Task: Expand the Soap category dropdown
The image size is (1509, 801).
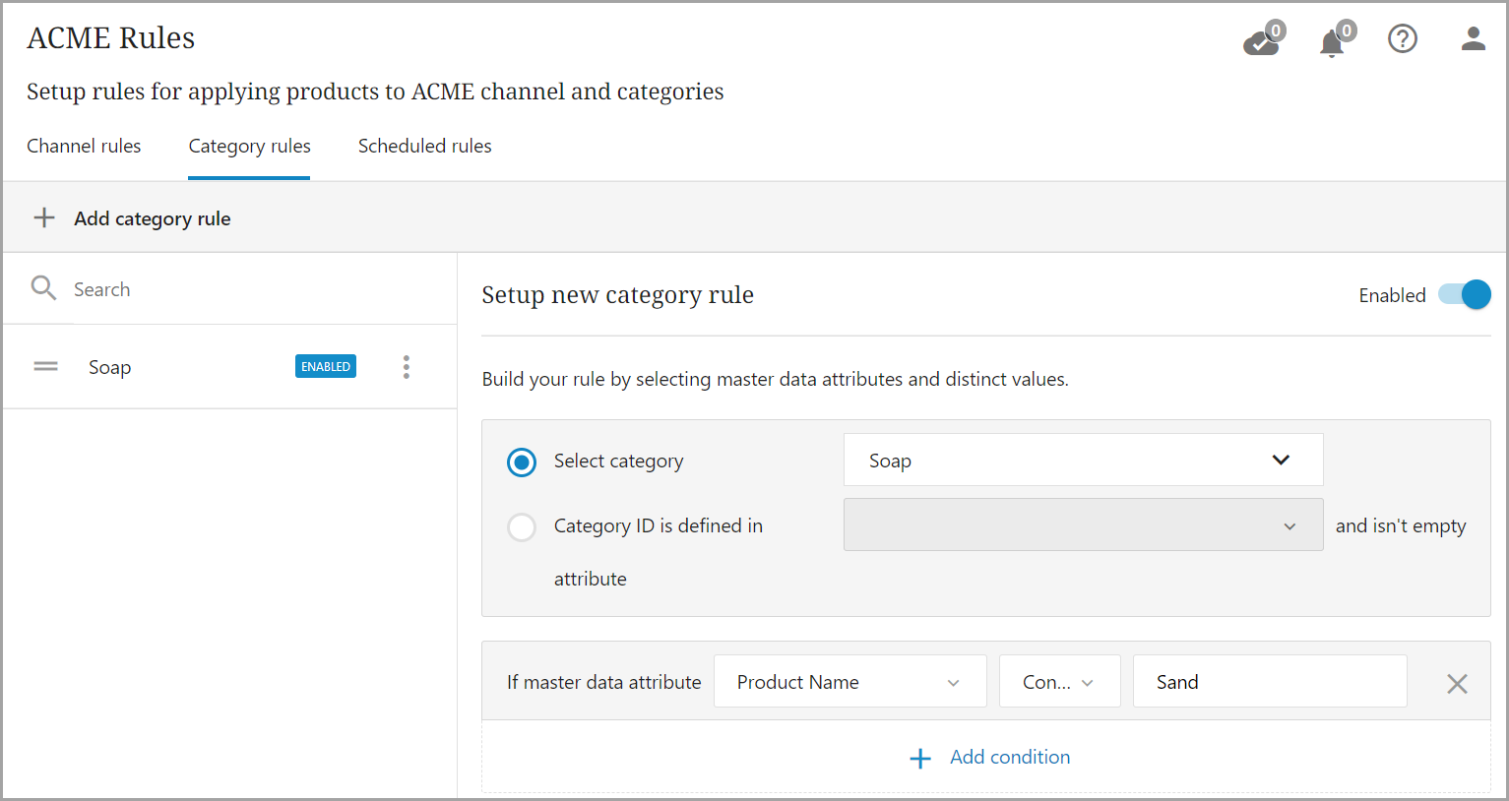Action: tap(1083, 461)
